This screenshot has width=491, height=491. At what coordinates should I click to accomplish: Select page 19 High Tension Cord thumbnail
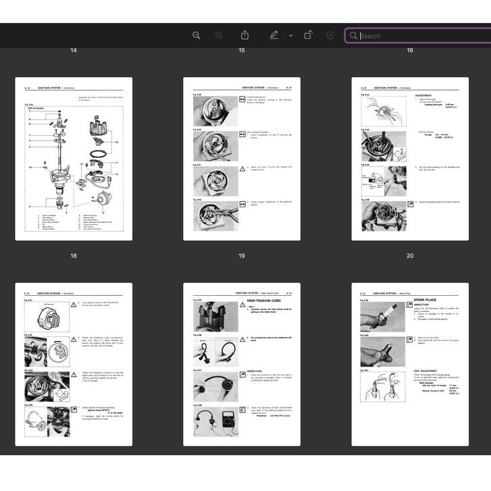pos(242,364)
